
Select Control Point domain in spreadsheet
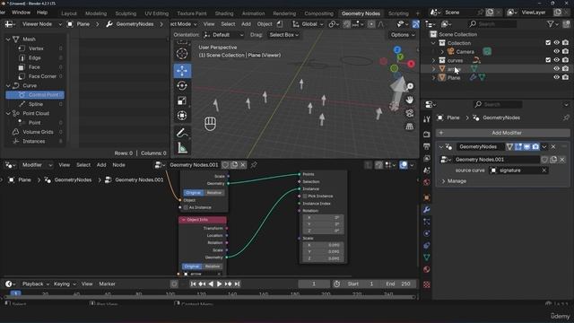35,95
